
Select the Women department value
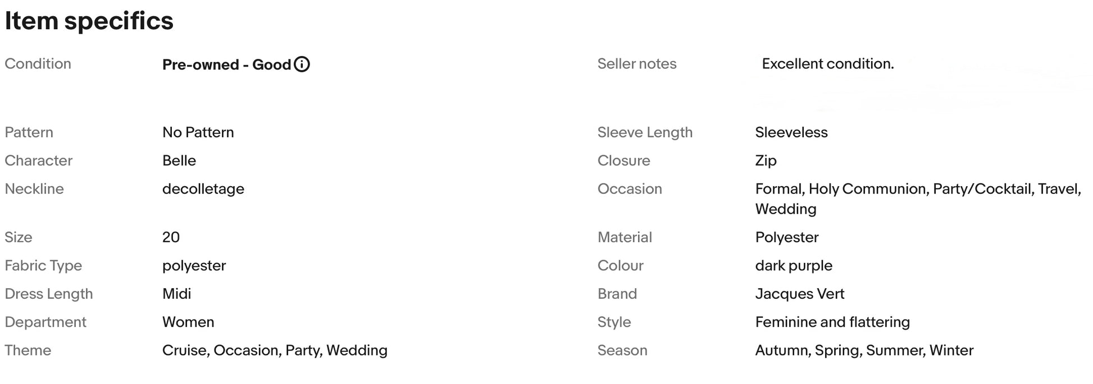(x=188, y=322)
